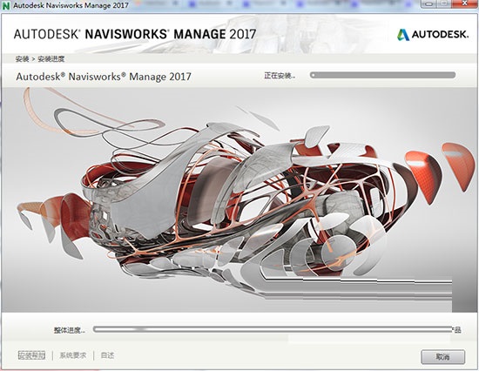
Task: Click the Navisworks N icon in title bar
Action: click(x=6, y=5)
